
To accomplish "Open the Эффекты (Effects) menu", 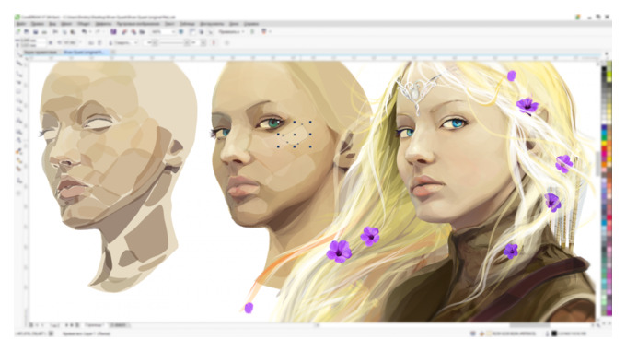I will pyautogui.click(x=103, y=24).
